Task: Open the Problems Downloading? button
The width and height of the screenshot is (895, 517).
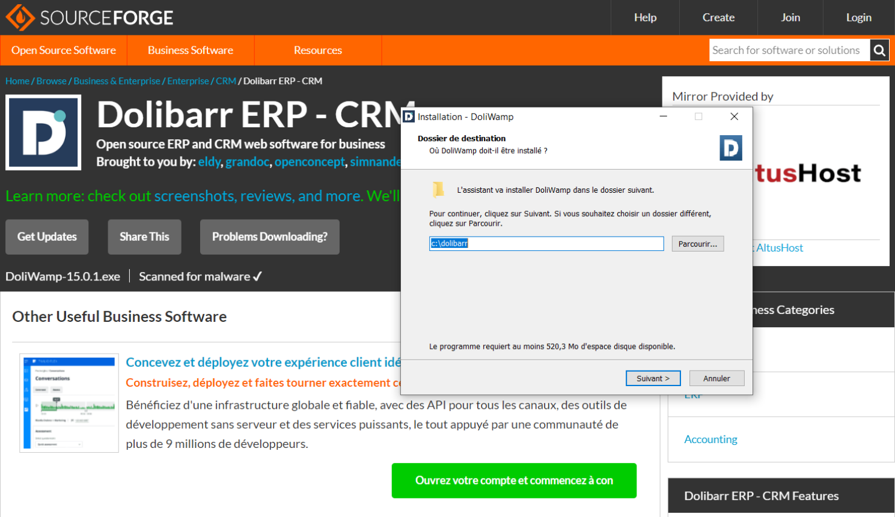Action: click(x=270, y=237)
